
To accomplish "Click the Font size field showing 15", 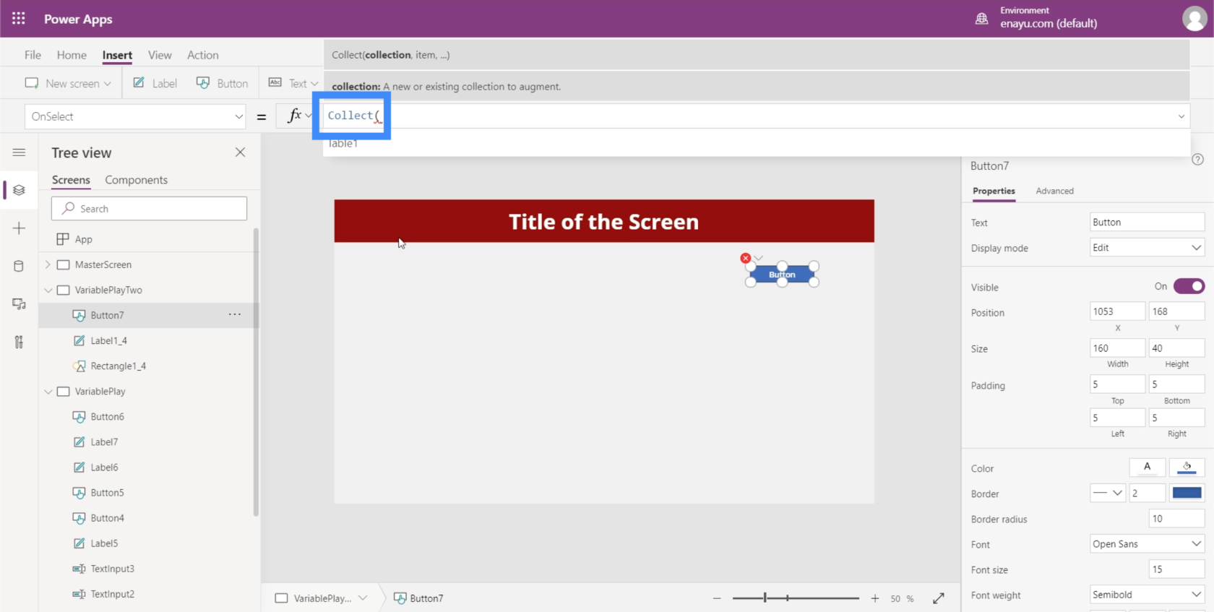I will pos(1176,569).
